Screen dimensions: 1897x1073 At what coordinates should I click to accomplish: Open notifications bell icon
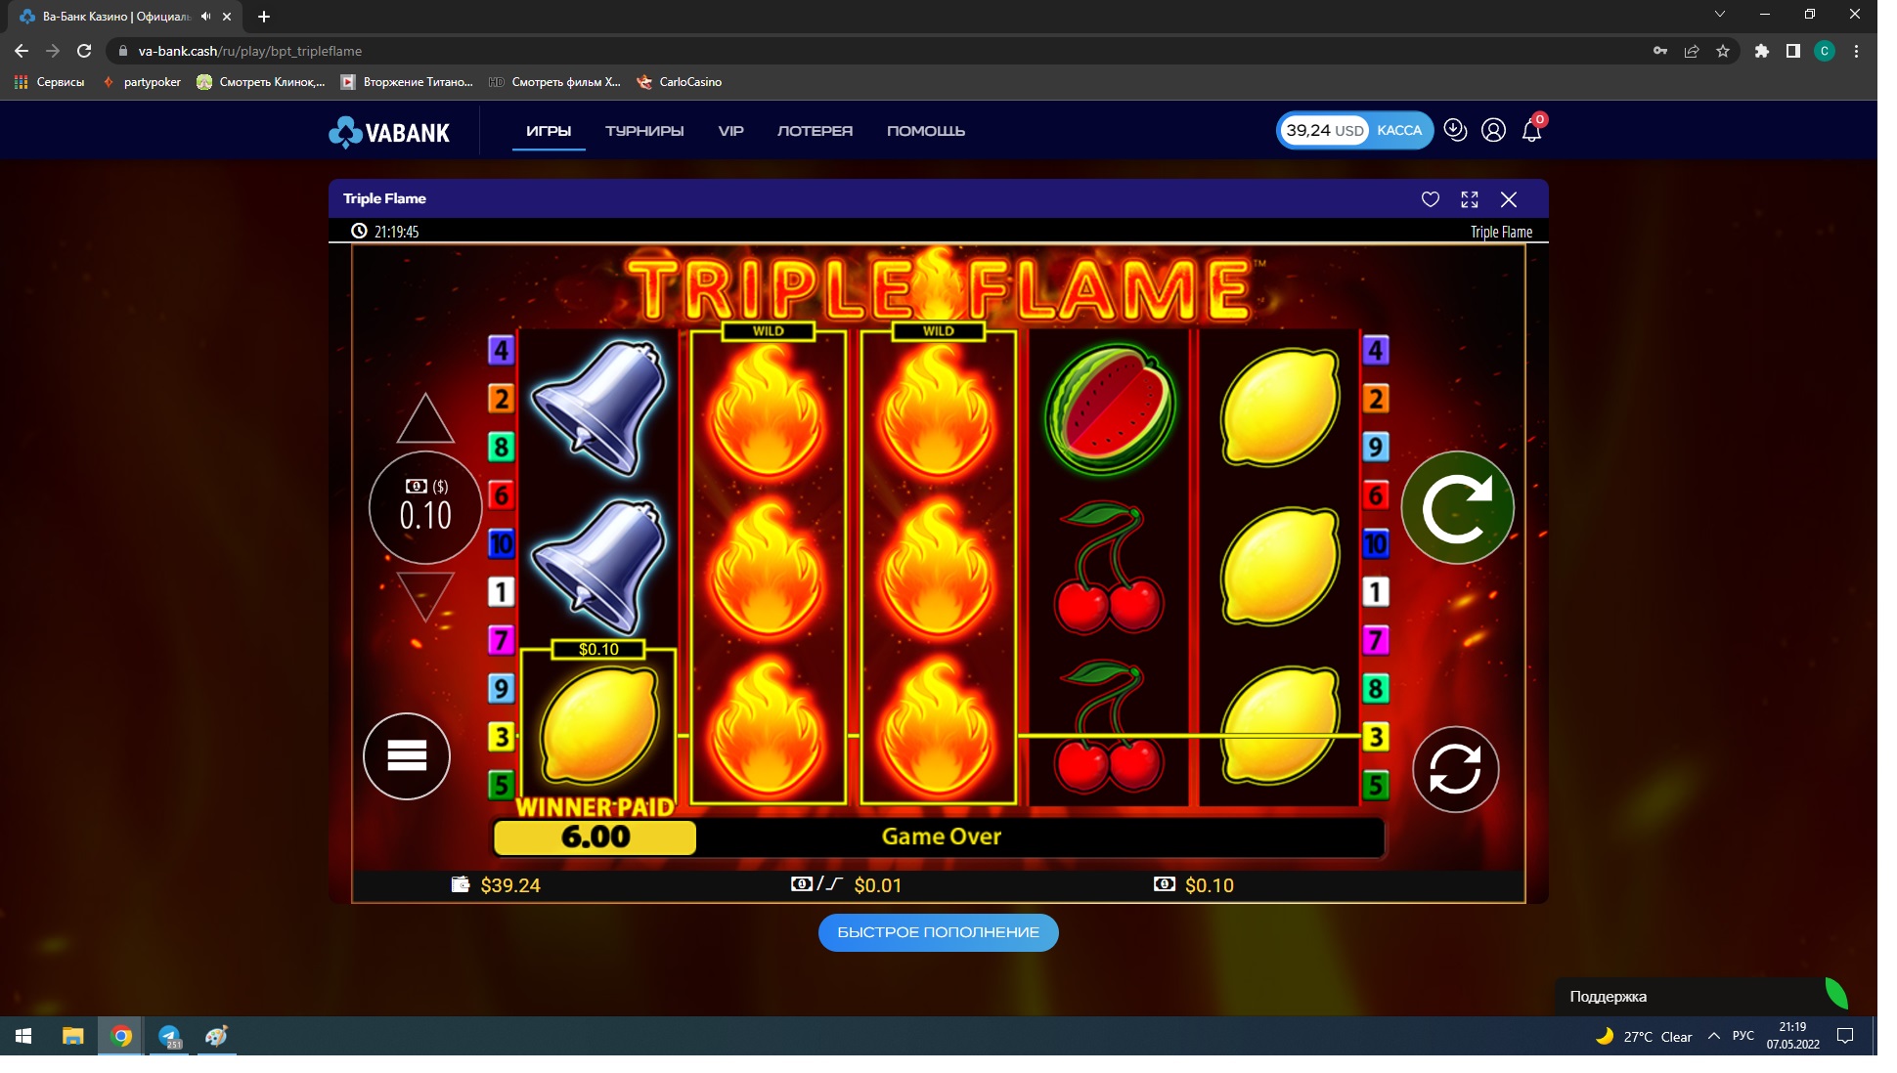[1531, 130]
